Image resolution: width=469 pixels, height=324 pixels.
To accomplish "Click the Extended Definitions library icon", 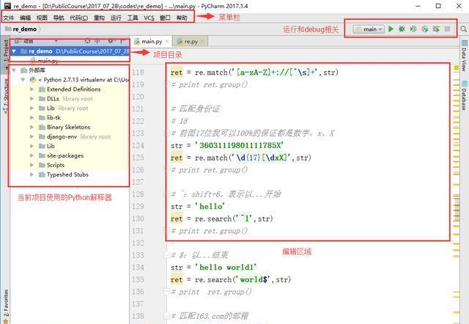I will pos(43,89).
